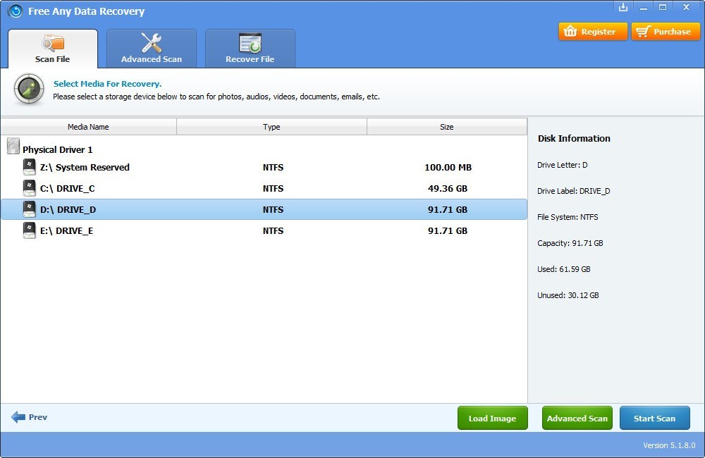The height and width of the screenshot is (458, 705).
Task: Click the Media Name column header
Action: point(88,127)
